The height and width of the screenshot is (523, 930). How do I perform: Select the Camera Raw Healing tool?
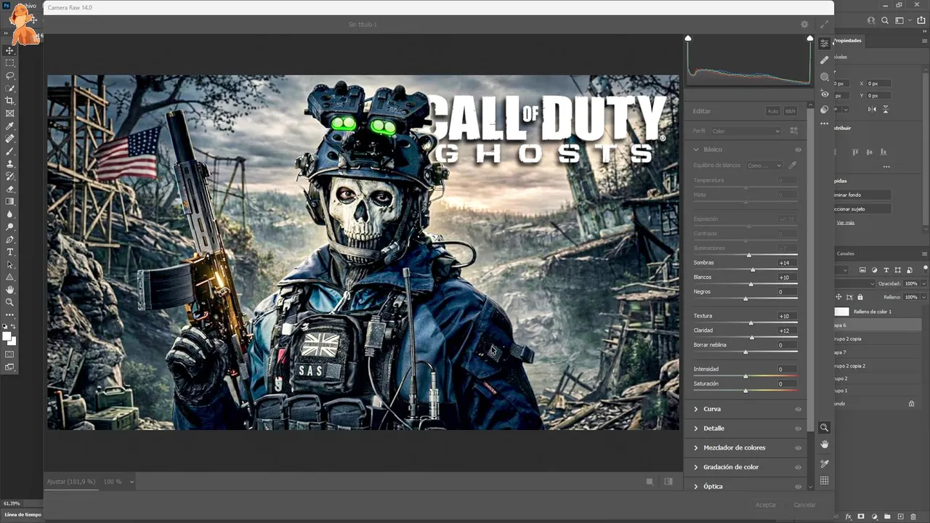tap(824, 60)
